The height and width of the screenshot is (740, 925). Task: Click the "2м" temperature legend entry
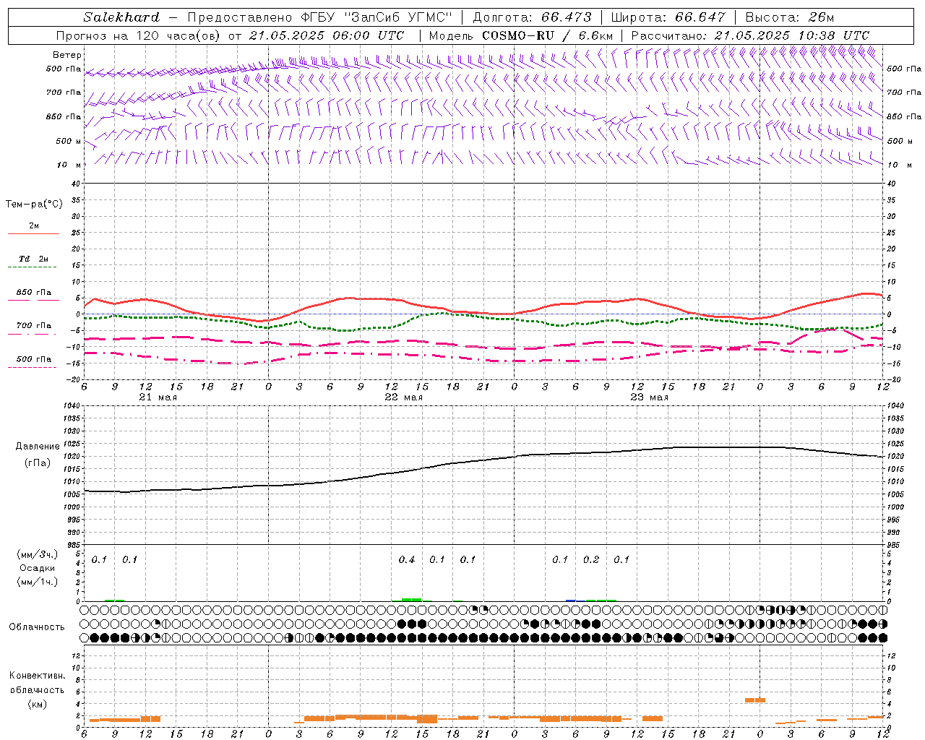[x=34, y=225]
